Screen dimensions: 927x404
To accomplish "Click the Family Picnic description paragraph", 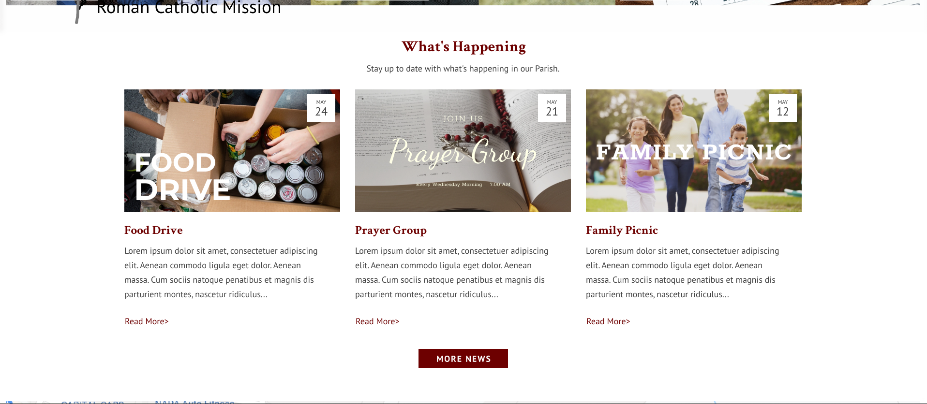I will [x=683, y=273].
